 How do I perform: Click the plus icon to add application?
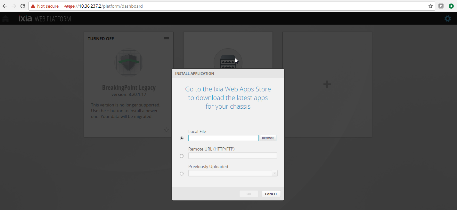coord(327,84)
